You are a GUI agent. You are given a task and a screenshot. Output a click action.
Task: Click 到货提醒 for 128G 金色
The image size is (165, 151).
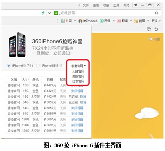(77, 125)
